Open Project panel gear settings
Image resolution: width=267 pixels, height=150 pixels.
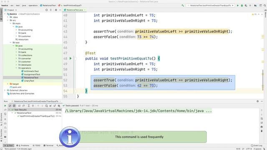56,10
